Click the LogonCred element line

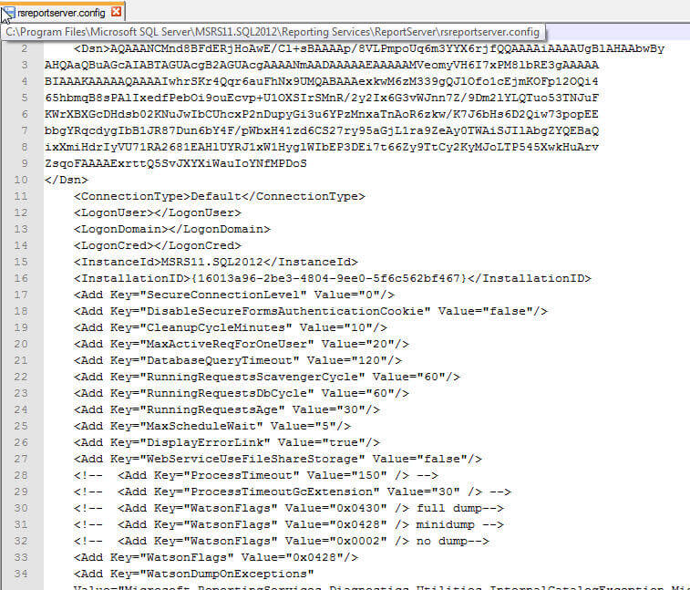pos(158,245)
